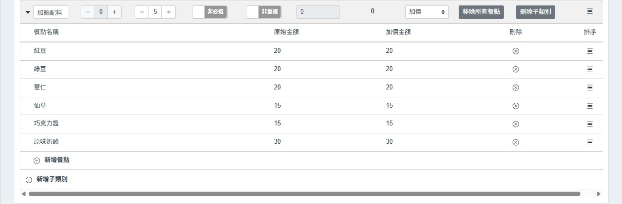Screen dimensions: 622x204
Task: Delete the 綠豆 item row
Action: (515, 69)
